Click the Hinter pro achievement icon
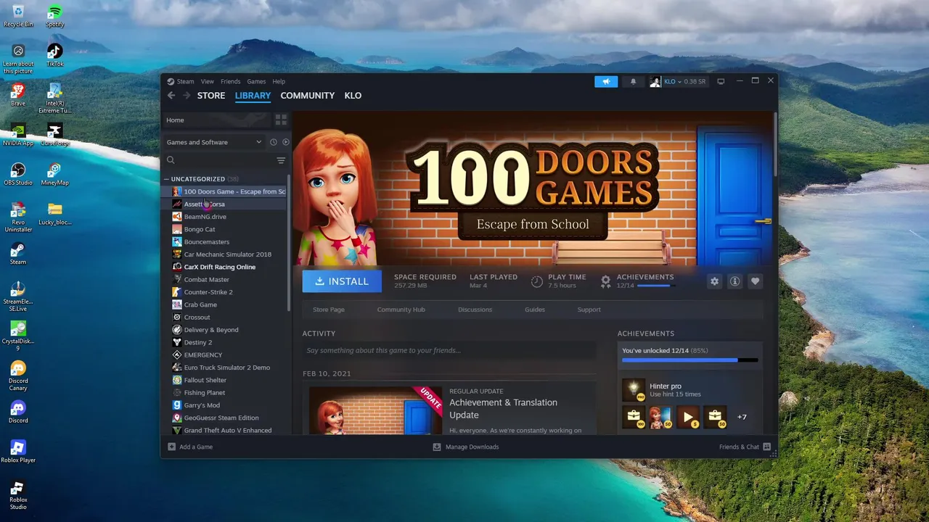 634,390
